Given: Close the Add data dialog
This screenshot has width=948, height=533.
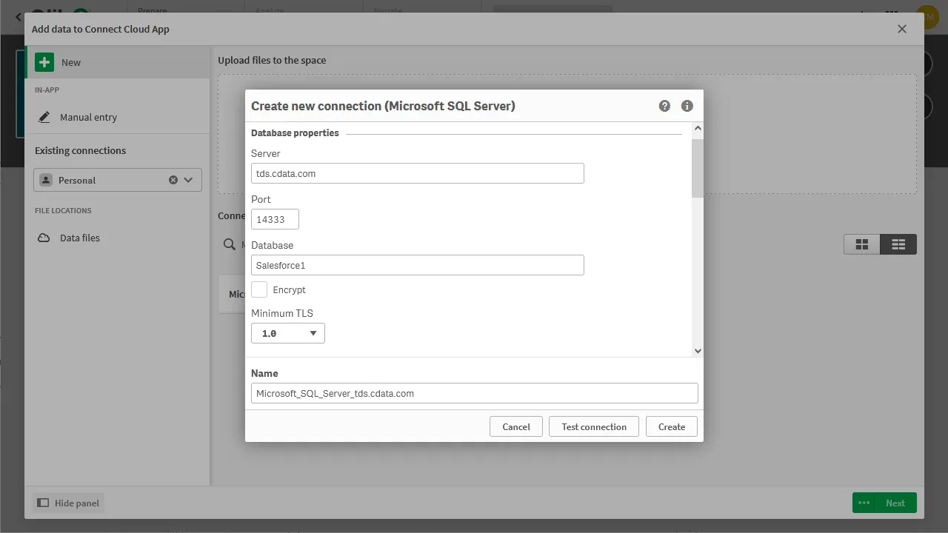Looking at the screenshot, I should click(x=902, y=29).
